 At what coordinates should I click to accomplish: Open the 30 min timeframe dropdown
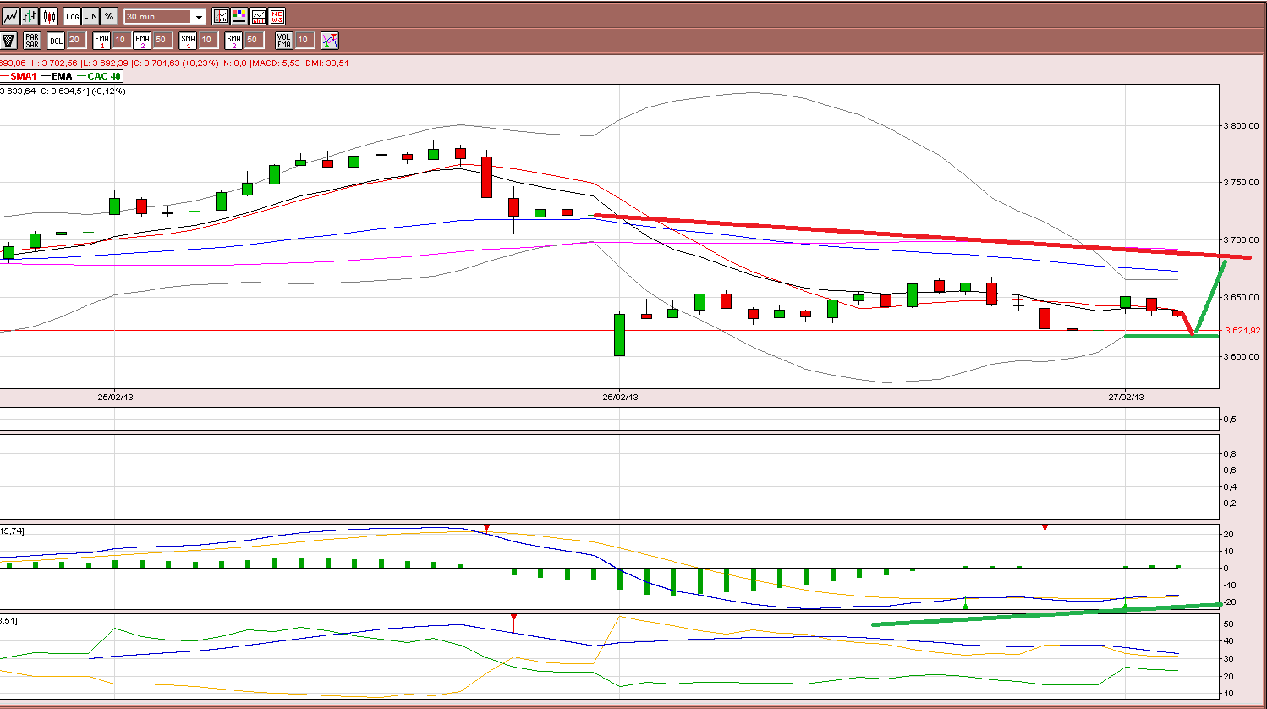coord(199,17)
